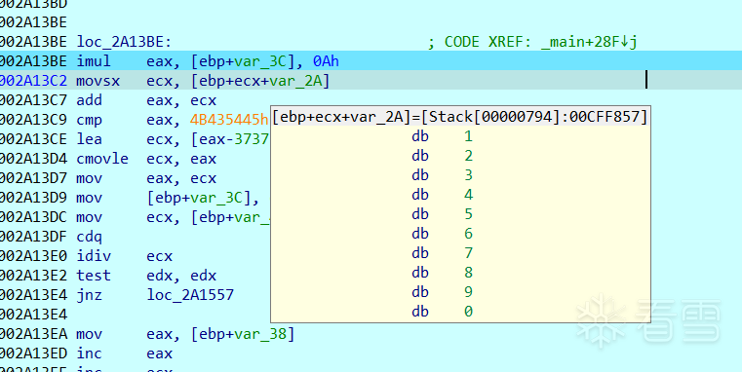The height and width of the screenshot is (372, 742).
Task: Click the 0Ah constant operand
Action: tap(326, 61)
